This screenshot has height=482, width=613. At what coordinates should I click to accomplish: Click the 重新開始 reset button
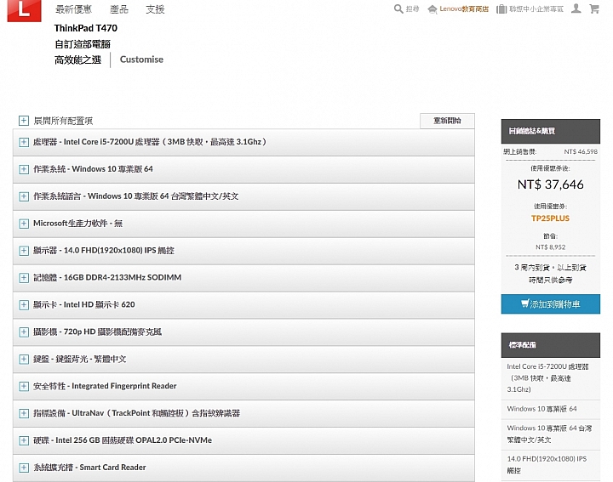click(x=447, y=121)
